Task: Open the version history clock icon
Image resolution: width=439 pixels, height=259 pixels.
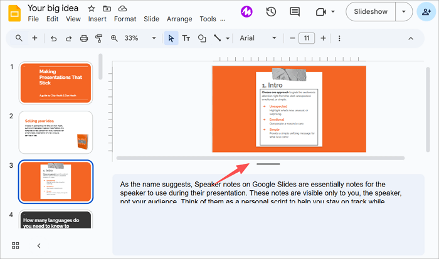Action: click(x=271, y=11)
